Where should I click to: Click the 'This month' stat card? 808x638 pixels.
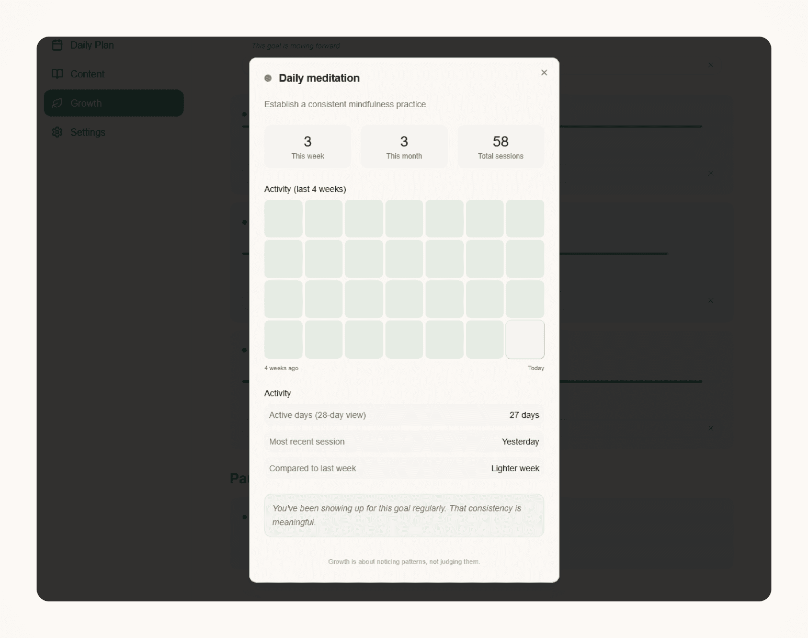(404, 146)
